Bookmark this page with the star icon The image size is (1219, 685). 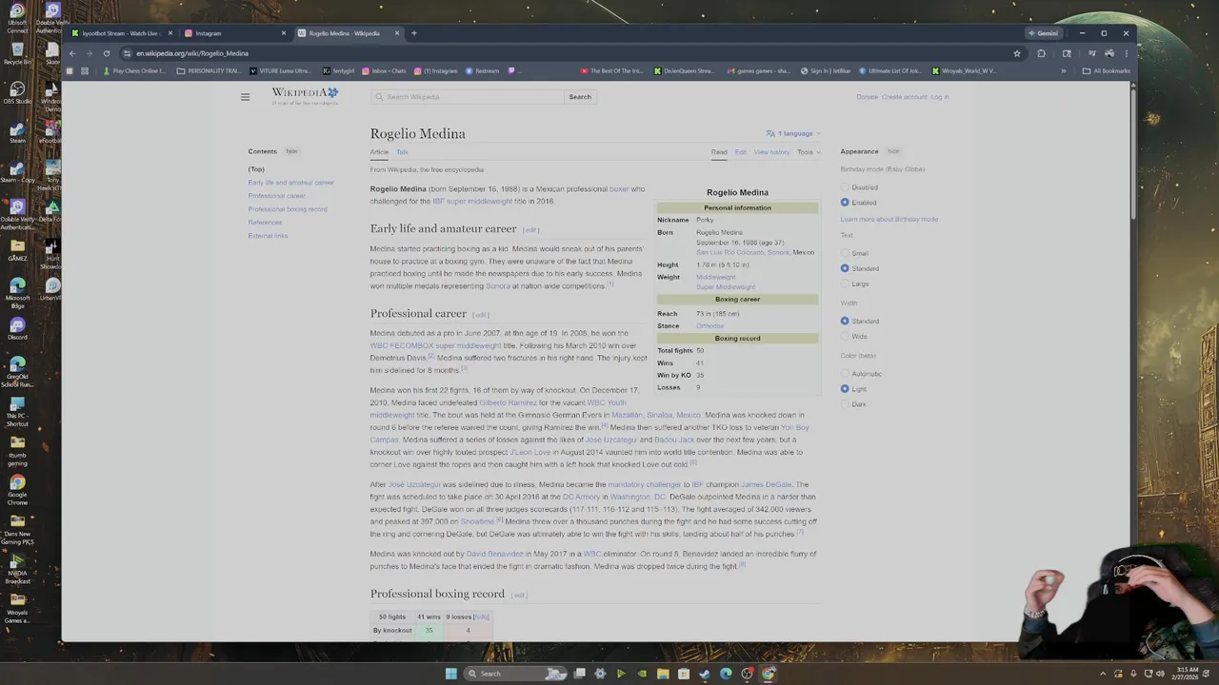tap(1017, 53)
